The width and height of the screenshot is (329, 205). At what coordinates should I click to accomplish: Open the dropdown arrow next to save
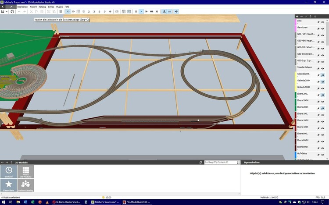tap(7, 11)
